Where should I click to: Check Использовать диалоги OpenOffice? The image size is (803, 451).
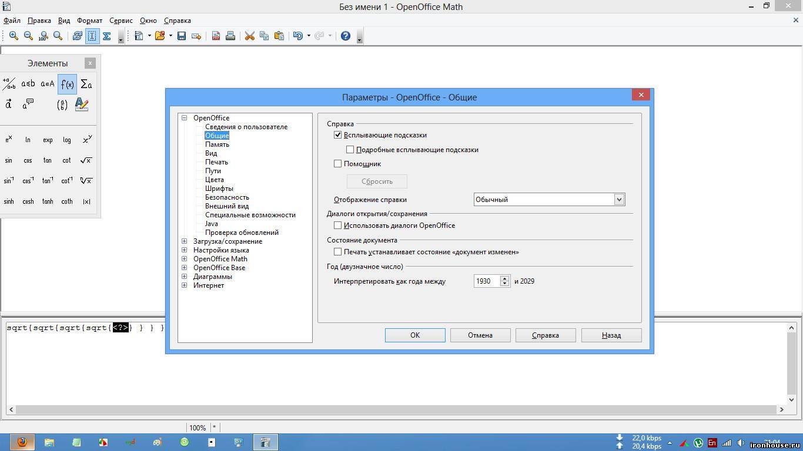point(338,225)
